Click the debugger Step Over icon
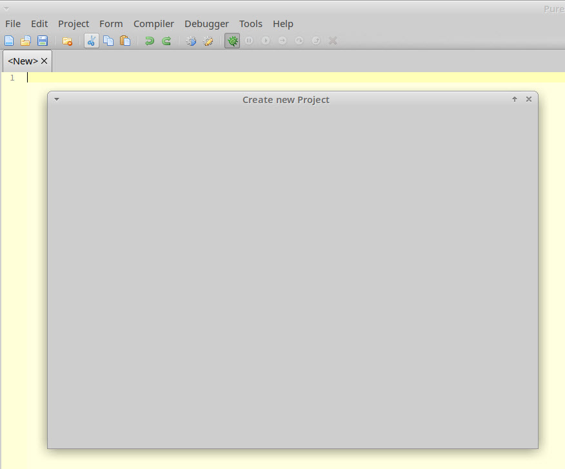Image resolution: width=565 pixels, height=469 pixels. (299, 41)
